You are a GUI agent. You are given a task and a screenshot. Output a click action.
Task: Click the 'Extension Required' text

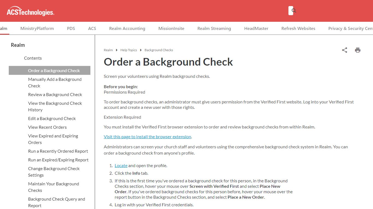coord(122,117)
